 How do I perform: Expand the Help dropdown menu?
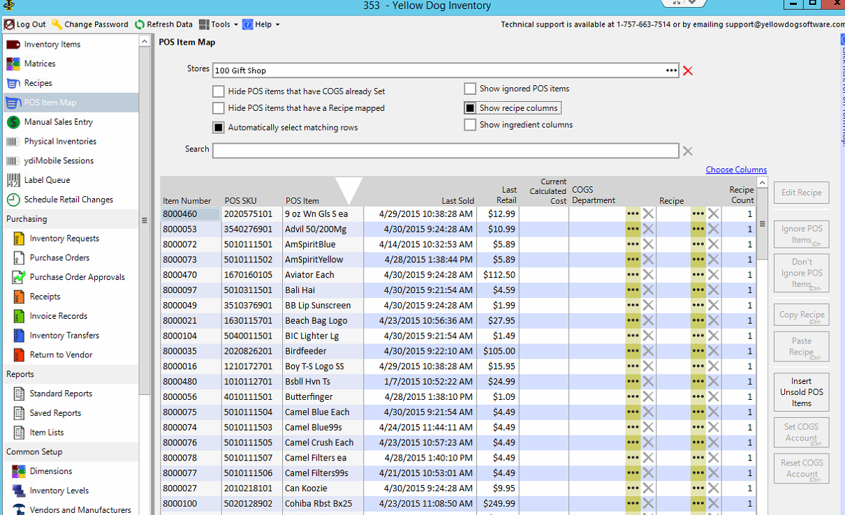point(262,24)
